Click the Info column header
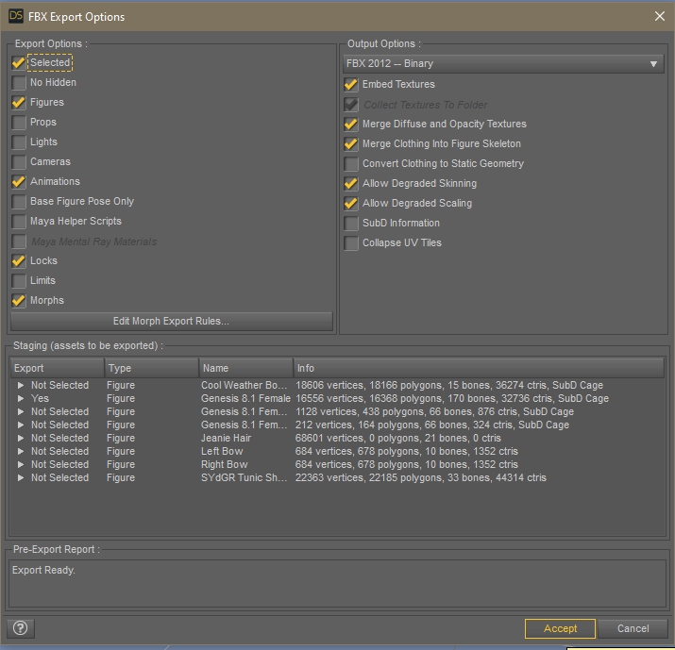675x650 pixels. [x=480, y=368]
